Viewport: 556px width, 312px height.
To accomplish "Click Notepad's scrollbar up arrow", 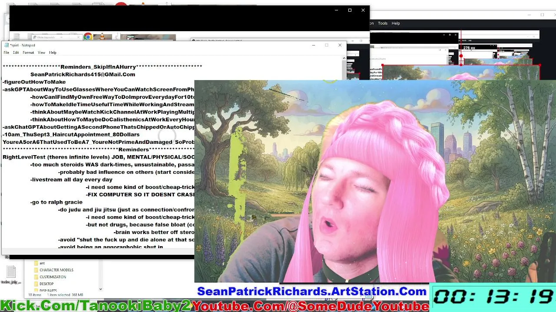I will [x=344, y=58].
